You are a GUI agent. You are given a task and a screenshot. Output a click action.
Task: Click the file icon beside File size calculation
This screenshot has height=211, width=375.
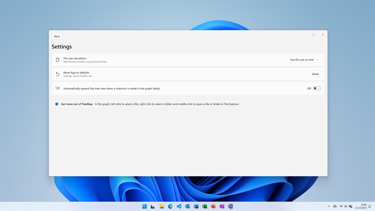[x=58, y=60]
